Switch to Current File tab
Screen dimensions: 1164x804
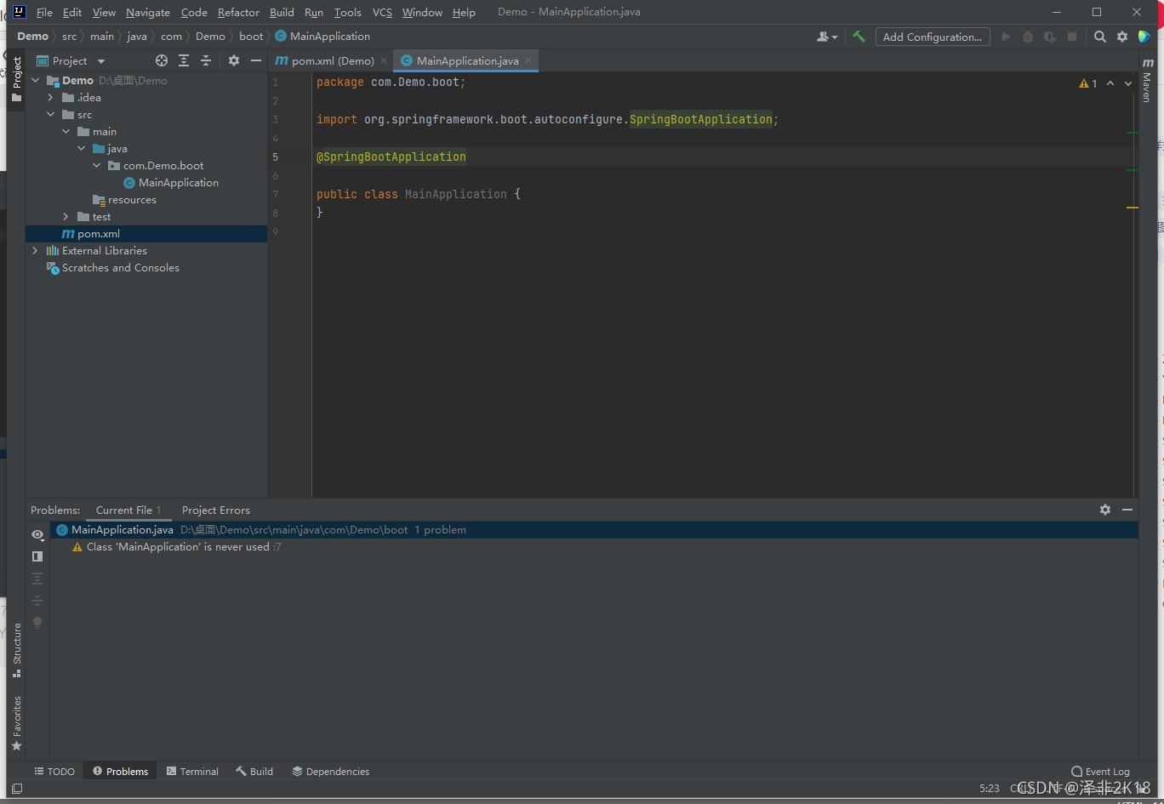point(128,510)
